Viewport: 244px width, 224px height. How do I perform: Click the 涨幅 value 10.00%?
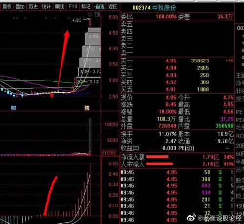click(167, 112)
